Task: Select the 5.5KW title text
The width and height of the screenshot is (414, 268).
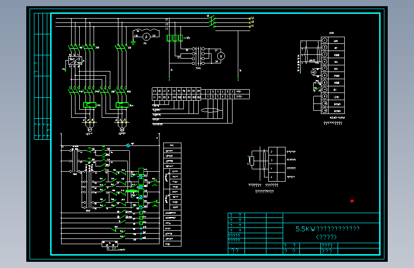Action: 328,229
